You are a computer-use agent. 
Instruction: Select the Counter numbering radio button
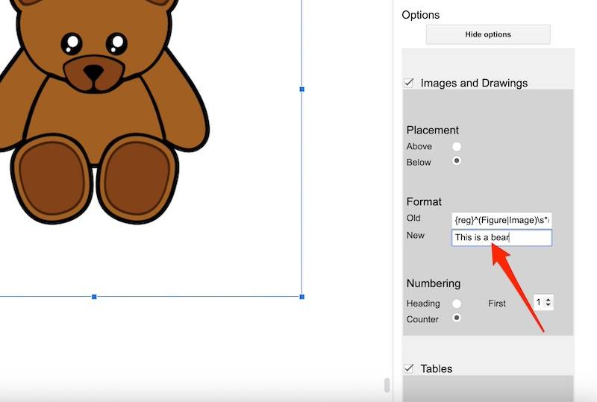(x=457, y=318)
